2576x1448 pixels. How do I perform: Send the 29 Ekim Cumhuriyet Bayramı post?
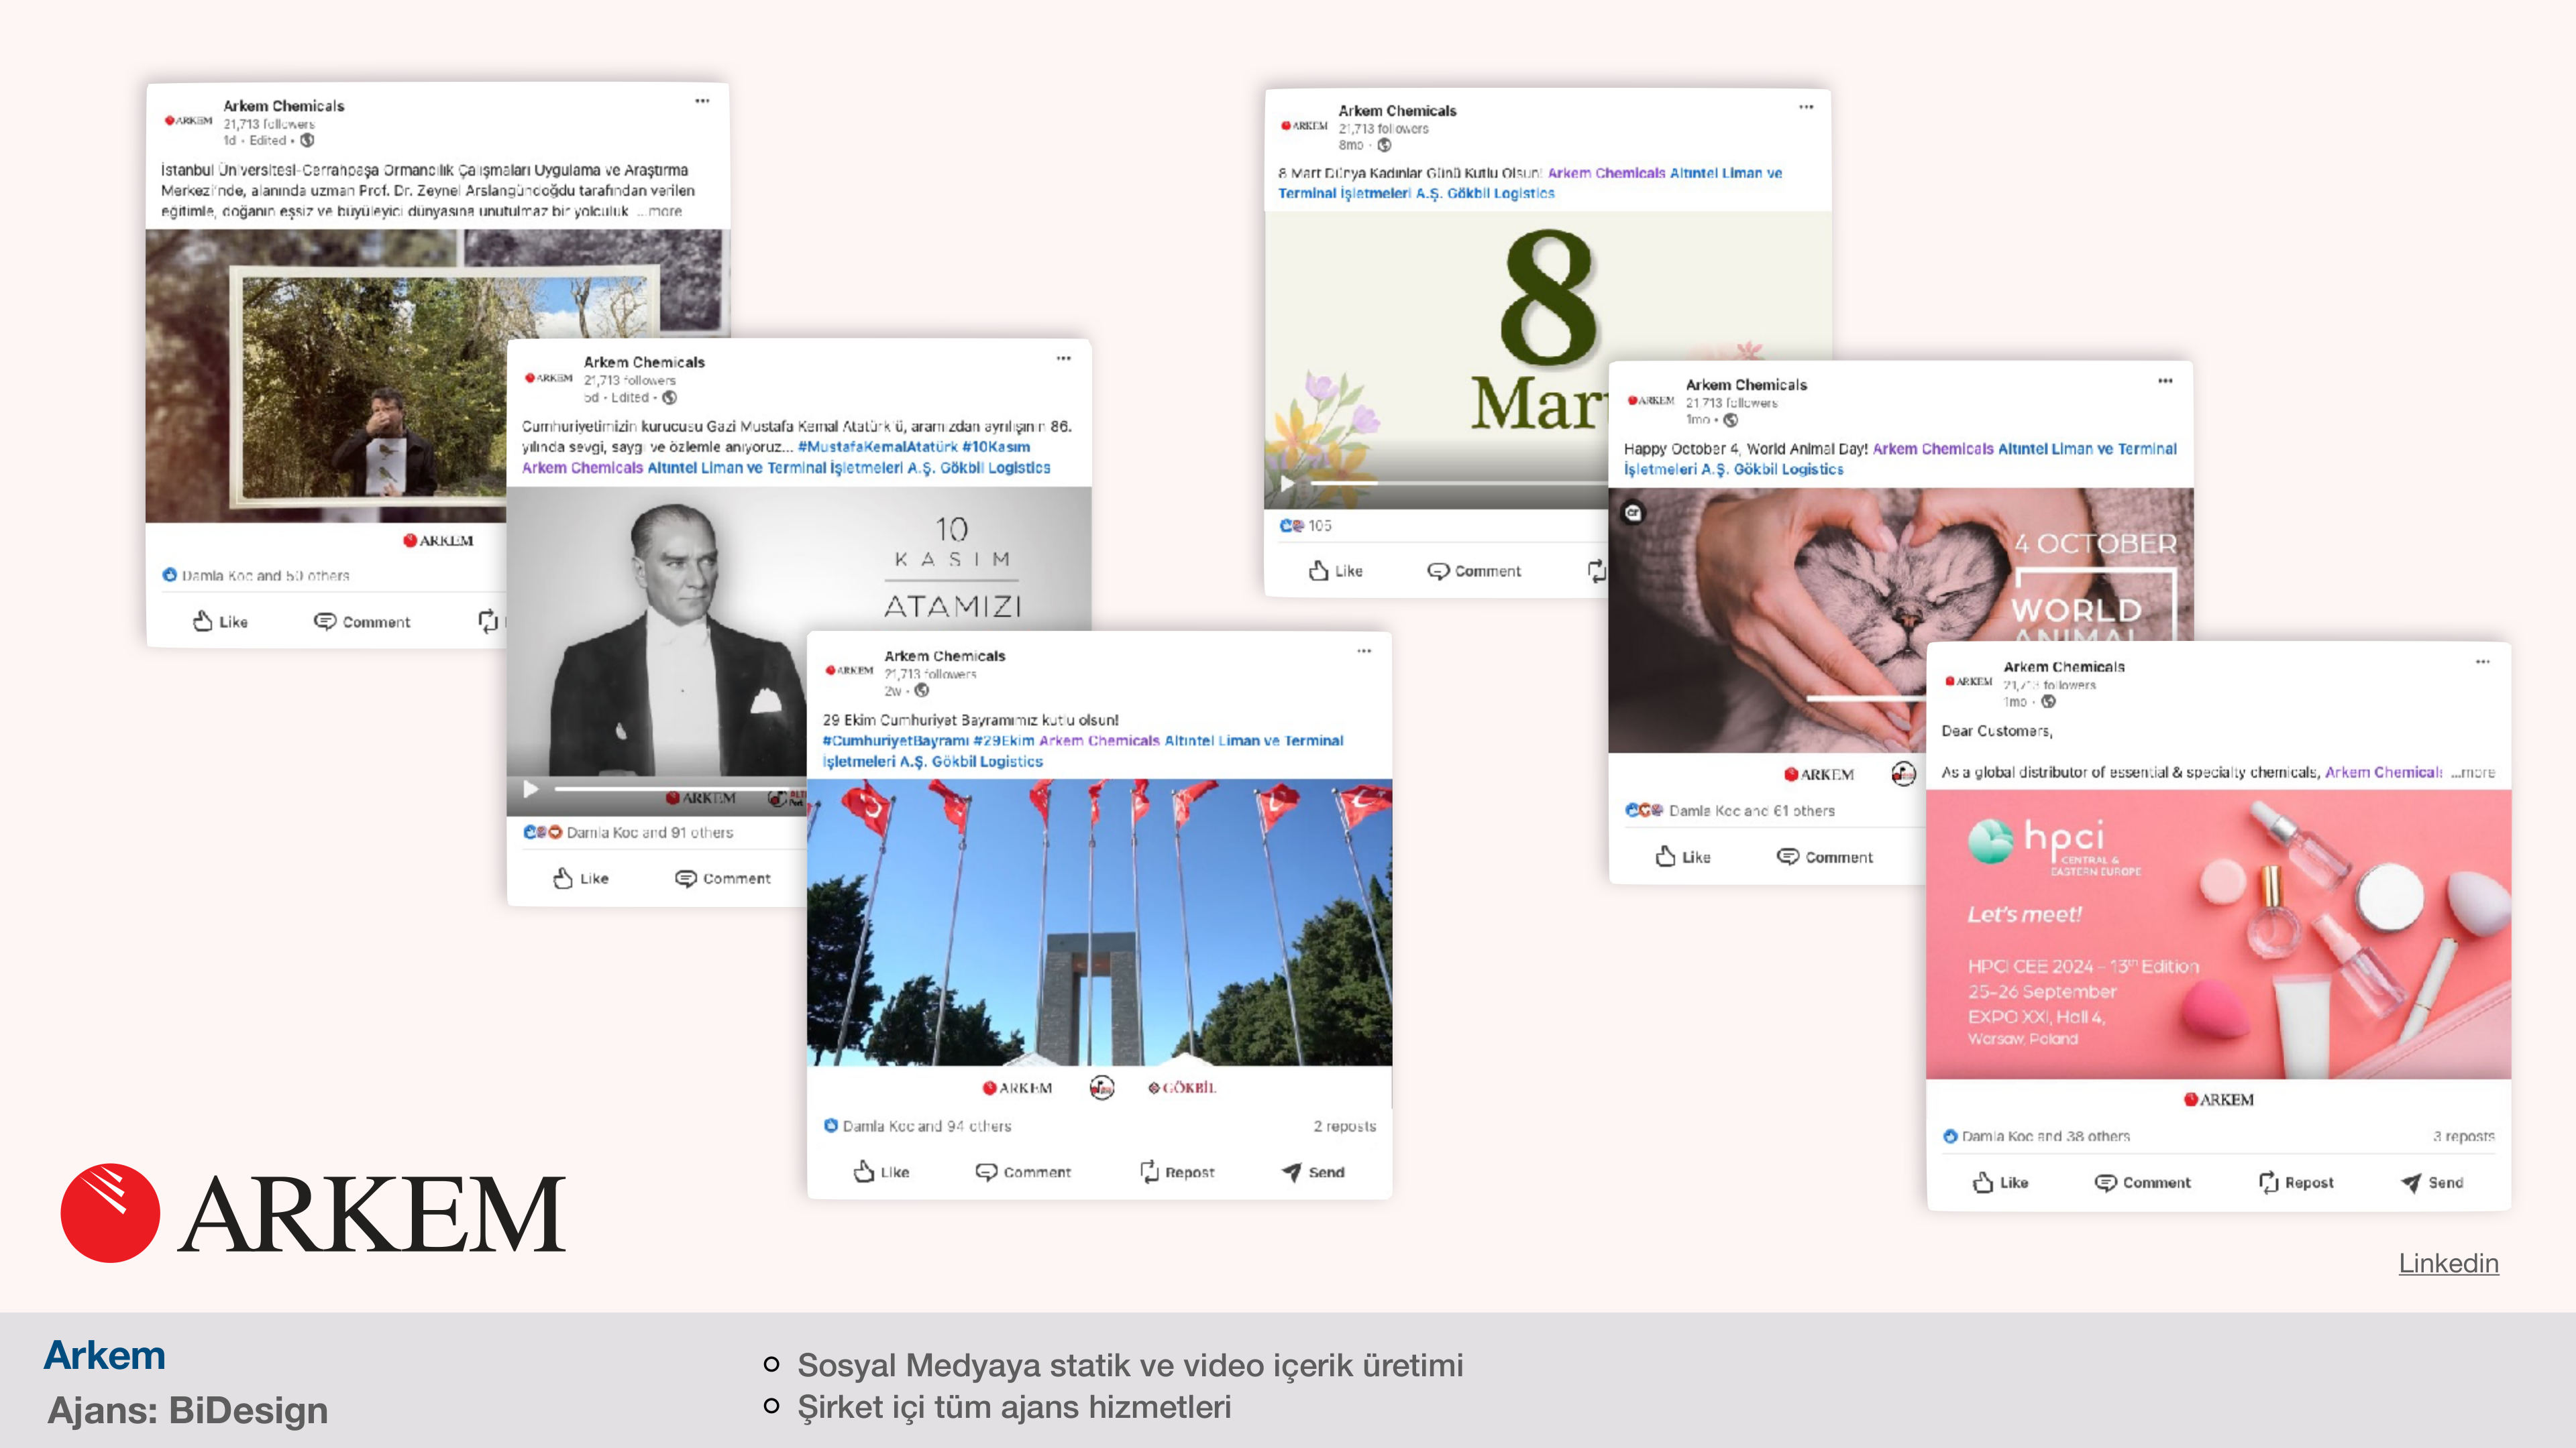coord(1313,1172)
